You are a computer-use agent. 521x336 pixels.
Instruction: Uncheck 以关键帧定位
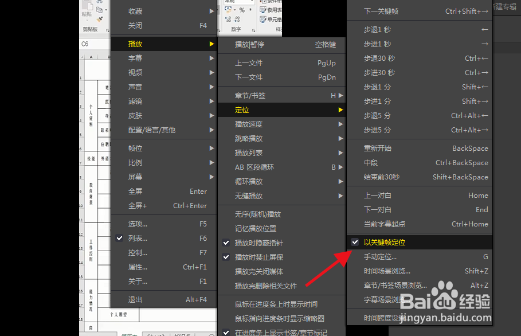point(420,243)
